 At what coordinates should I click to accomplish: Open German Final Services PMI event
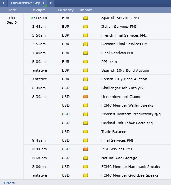(x=125, y=44)
